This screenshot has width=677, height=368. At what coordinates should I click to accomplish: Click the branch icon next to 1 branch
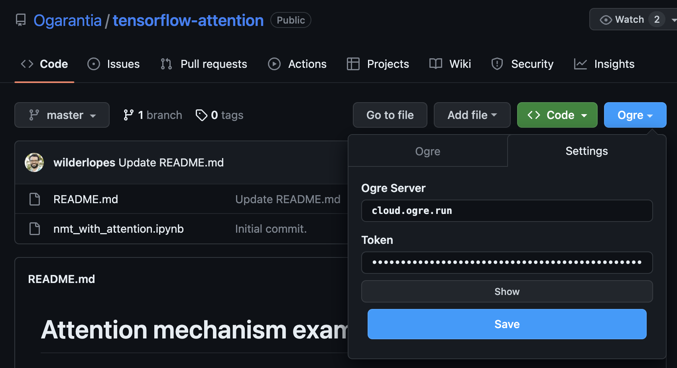coord(128,115)
